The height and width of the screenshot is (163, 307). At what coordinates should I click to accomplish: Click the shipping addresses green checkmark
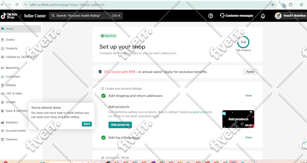103,96
